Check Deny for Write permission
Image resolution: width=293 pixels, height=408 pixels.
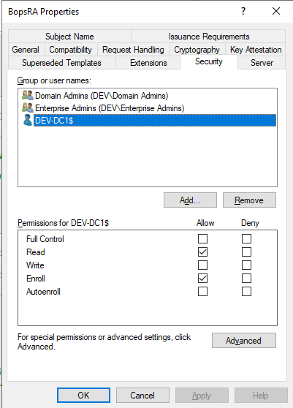246,265
